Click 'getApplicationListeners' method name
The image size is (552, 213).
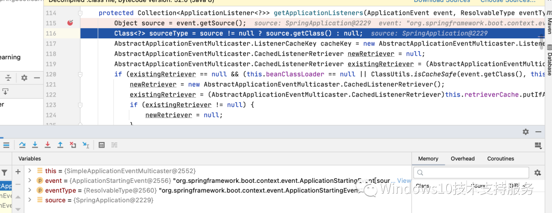(x=318, y=13)
